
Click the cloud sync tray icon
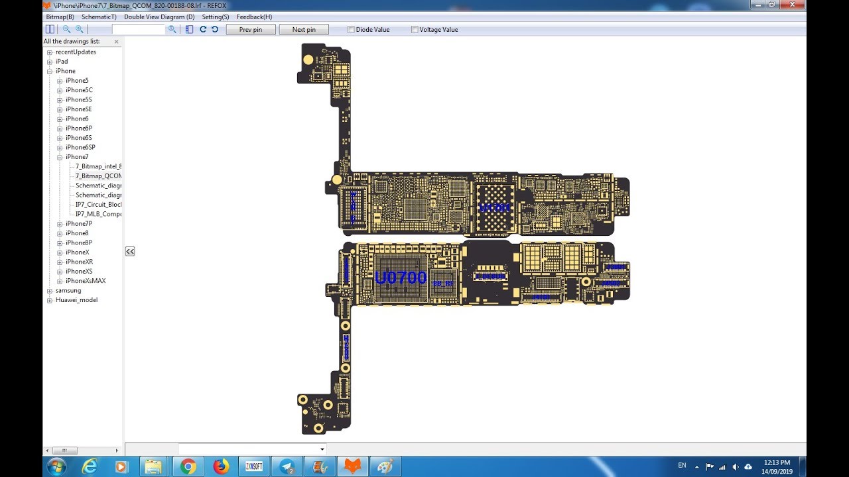click(748, 466)
